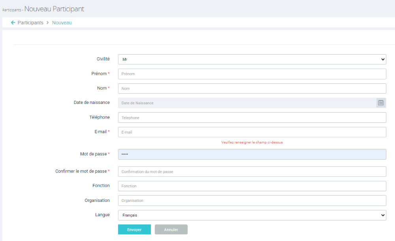This screenshot has width=395, height=241.
Task: Click the 'Confirmer le mot de passe' label
Action: click(x=81, y=171)
